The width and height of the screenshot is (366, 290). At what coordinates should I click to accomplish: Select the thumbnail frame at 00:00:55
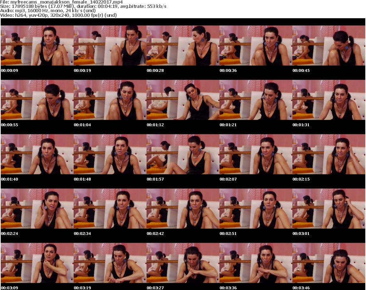point(37,100)
